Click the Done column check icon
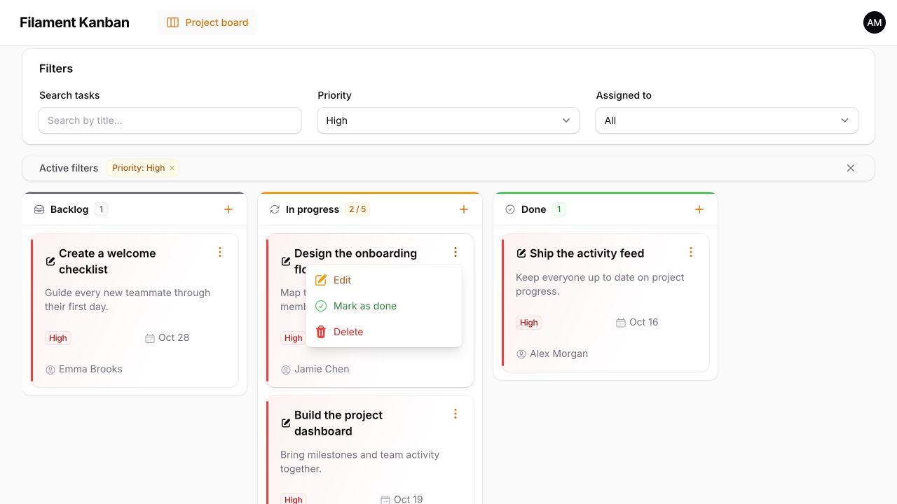Image resolution: width=897 pixels, height=504 pixels. 510,209
